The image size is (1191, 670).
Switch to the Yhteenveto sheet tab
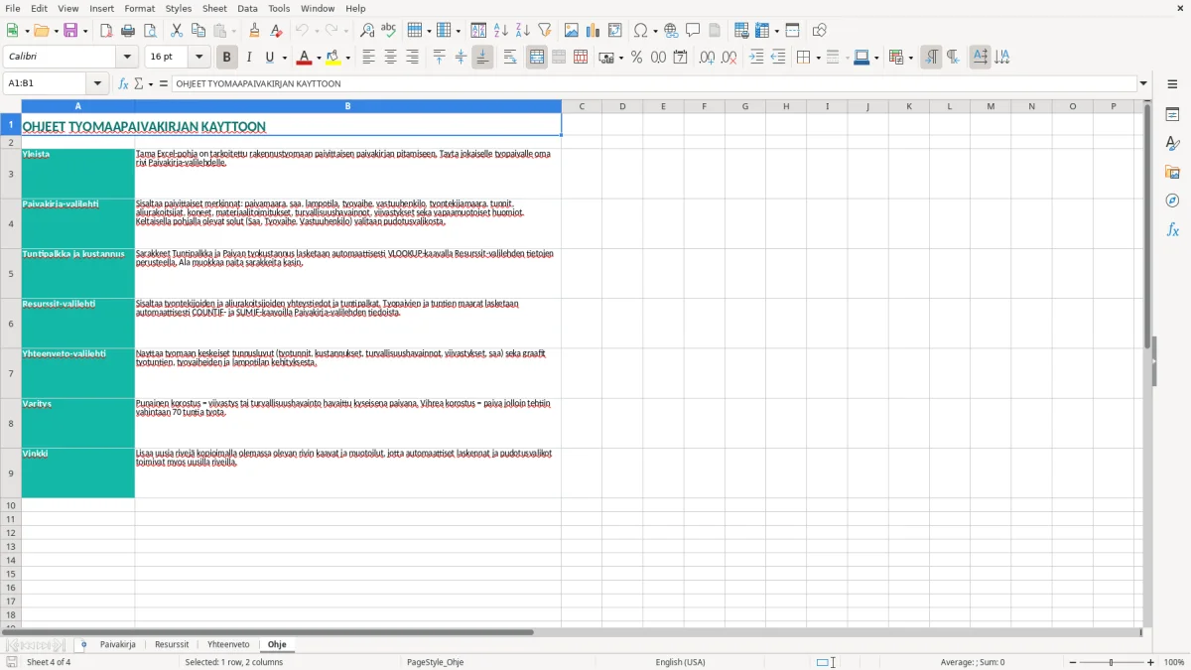pyautogui.click(x=228, y=645)
